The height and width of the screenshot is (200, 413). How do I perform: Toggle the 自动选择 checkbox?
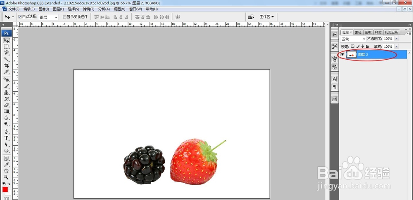coord(20,17)
